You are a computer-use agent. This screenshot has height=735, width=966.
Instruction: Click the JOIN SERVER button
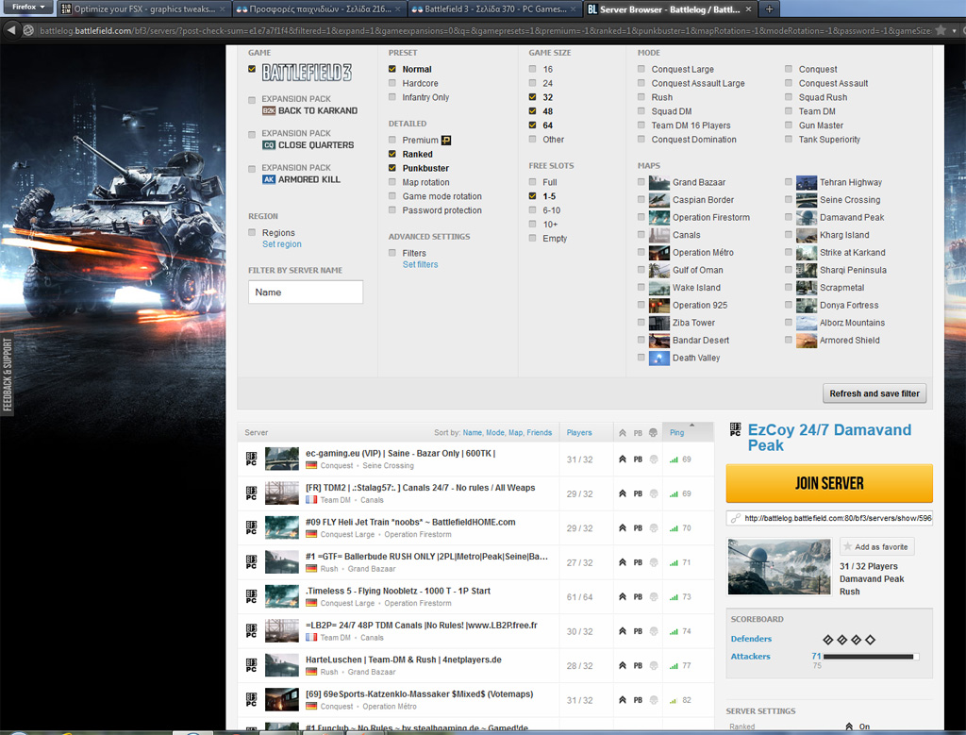[829, 484]
